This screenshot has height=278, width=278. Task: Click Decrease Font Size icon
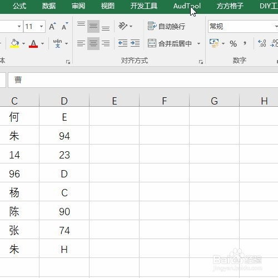pos(64,26)
